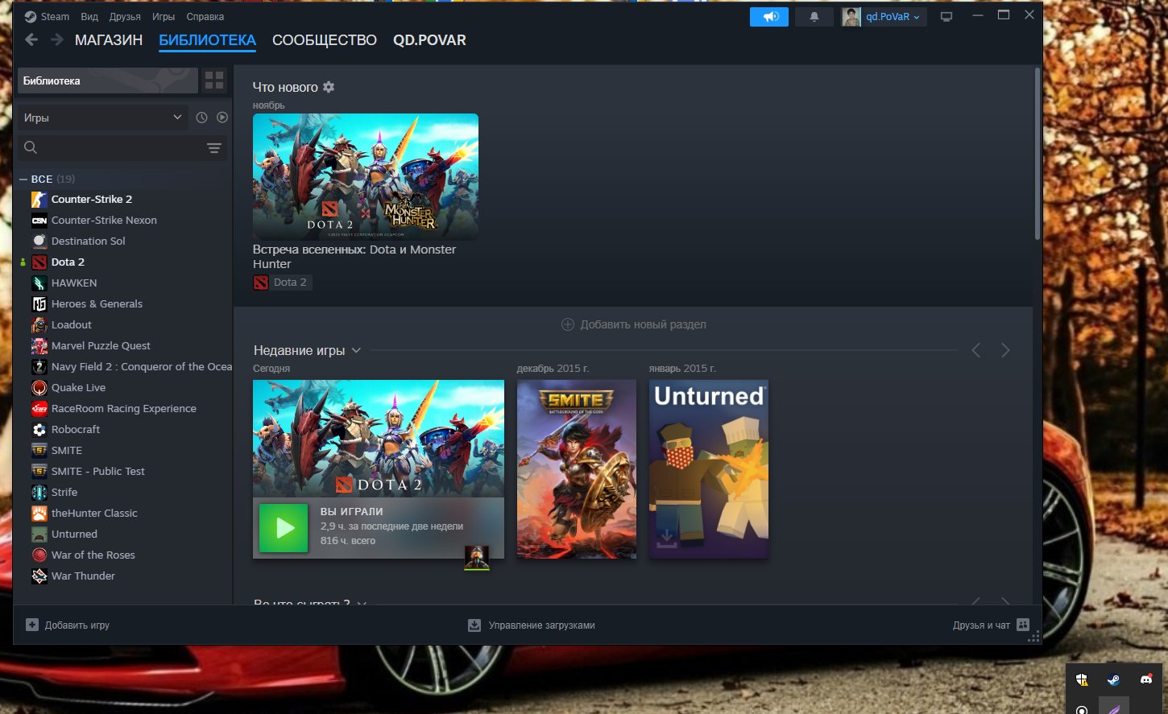Open the notifications bell
This screenshot has width=1168, height=714.
click(x=814, y=17)
